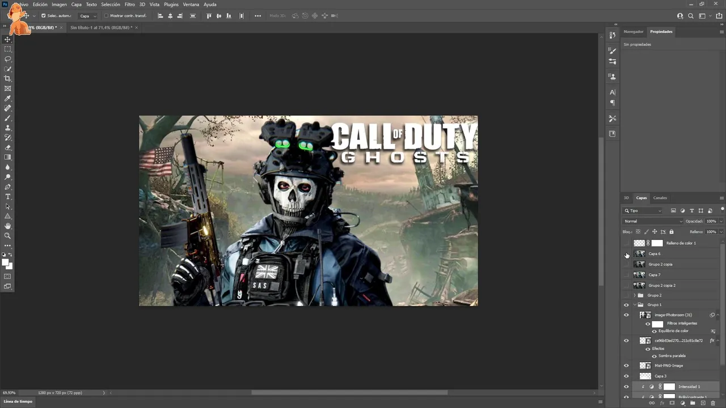Hide the Capa 3 layer
726x408 pixels.
626,376
